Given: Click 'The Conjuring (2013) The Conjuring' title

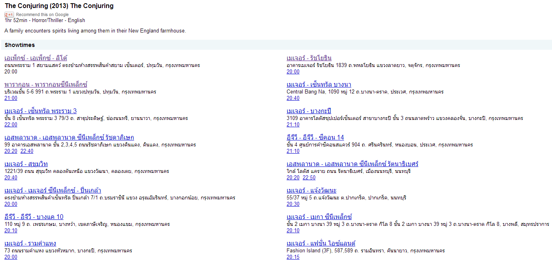Looking at the screenshot, I should [59, 6].
